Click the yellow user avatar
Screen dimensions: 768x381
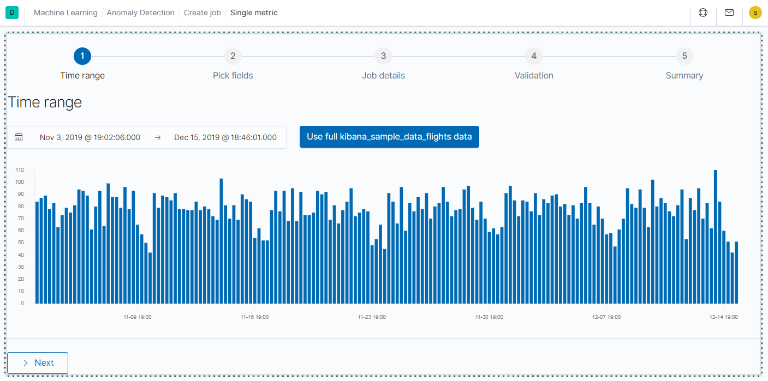coord(755,12)
